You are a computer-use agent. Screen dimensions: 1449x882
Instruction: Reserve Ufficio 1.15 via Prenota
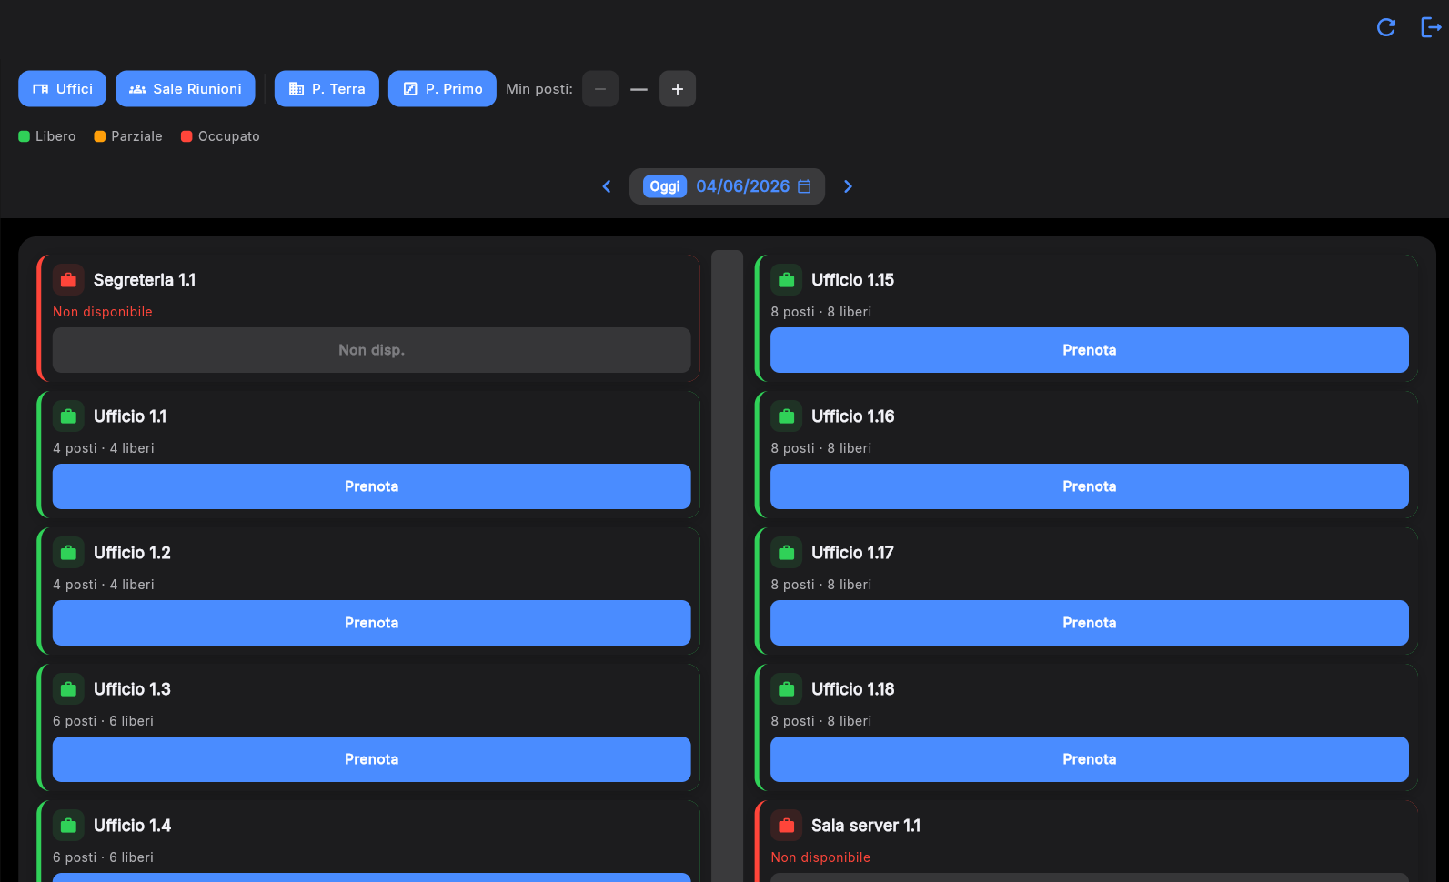tap(1090, 350)
